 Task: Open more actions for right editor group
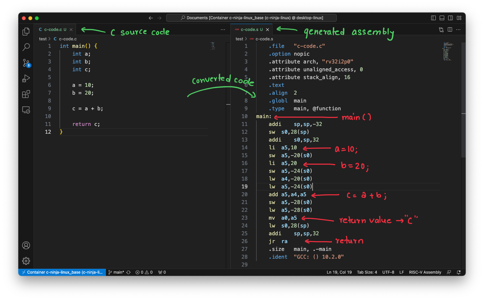458,30
